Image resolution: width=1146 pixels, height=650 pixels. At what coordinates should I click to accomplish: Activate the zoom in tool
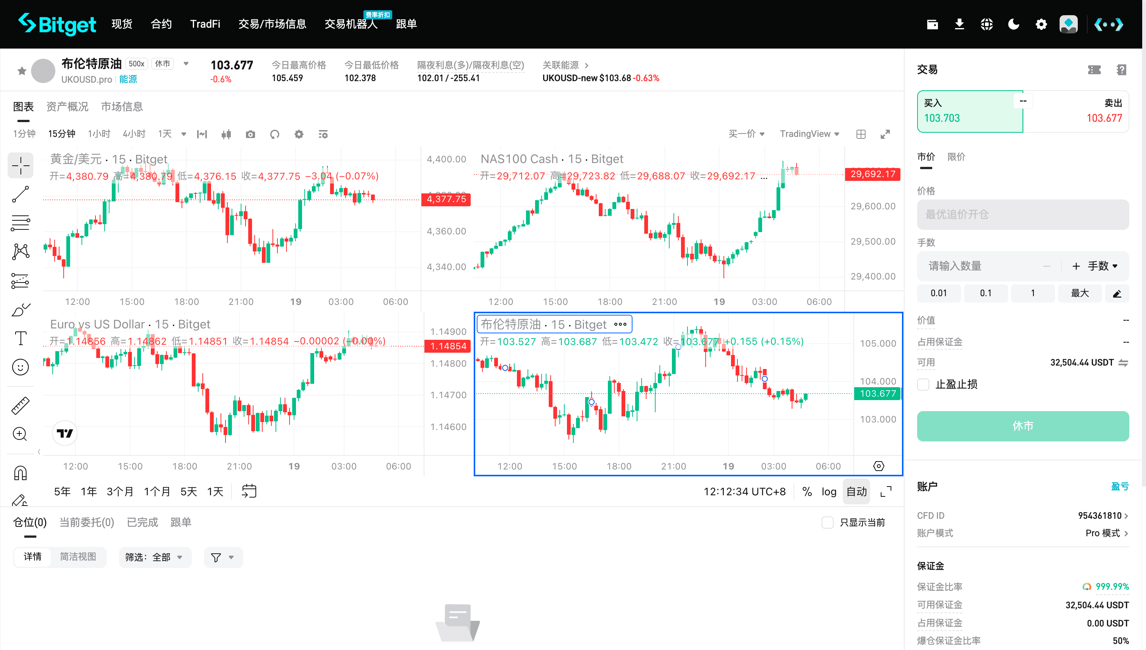(x=20, y=434)
